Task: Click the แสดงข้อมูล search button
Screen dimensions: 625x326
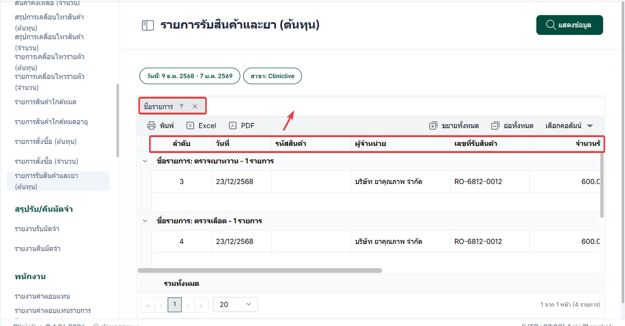Action: click(x=569, y=25)
